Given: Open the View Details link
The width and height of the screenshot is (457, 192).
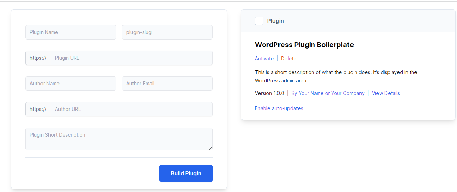Looking at the screenshot, I should click(386, 93).
